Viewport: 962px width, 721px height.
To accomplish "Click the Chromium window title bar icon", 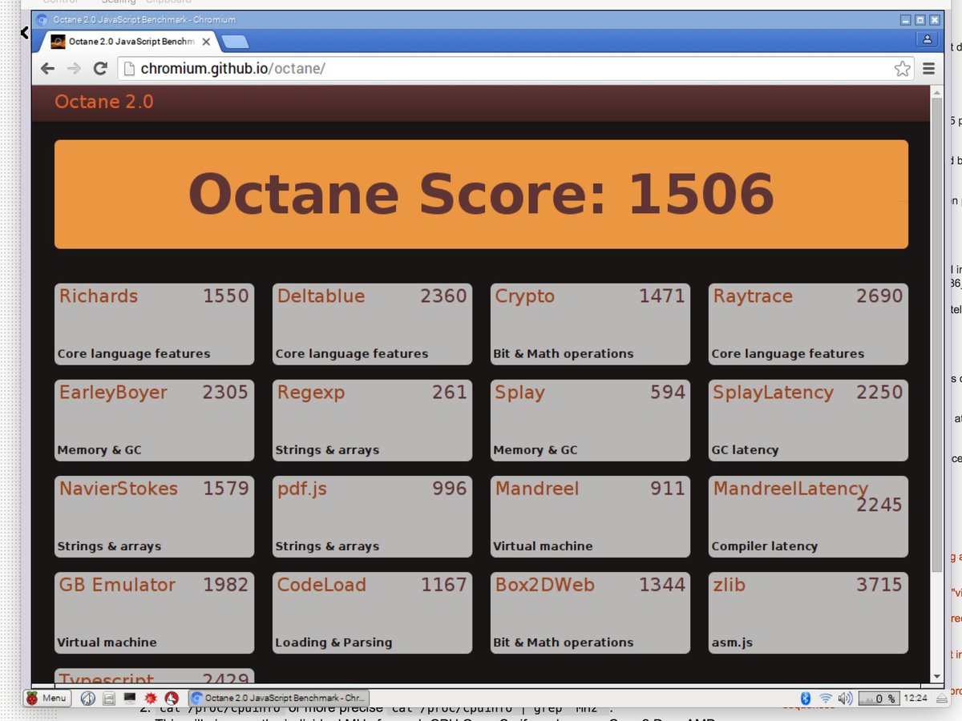I will point(42,19).
